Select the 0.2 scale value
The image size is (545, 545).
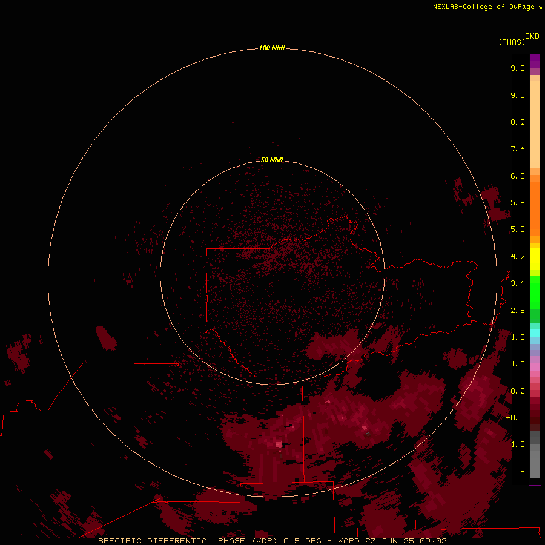point(518,391)
